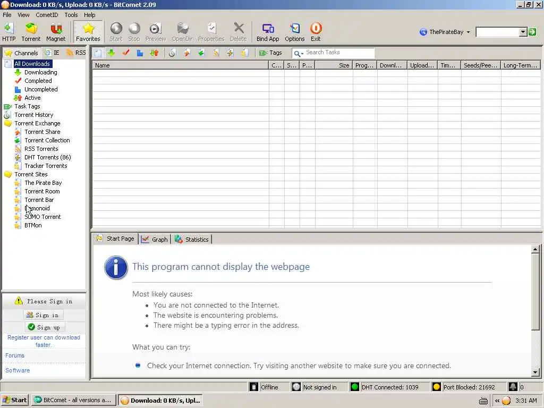Expand the torrent search box dropdown arrow

[523, 32]
